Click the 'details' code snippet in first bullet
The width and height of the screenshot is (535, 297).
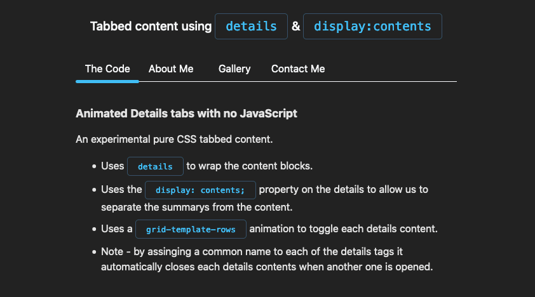(155, 166)
